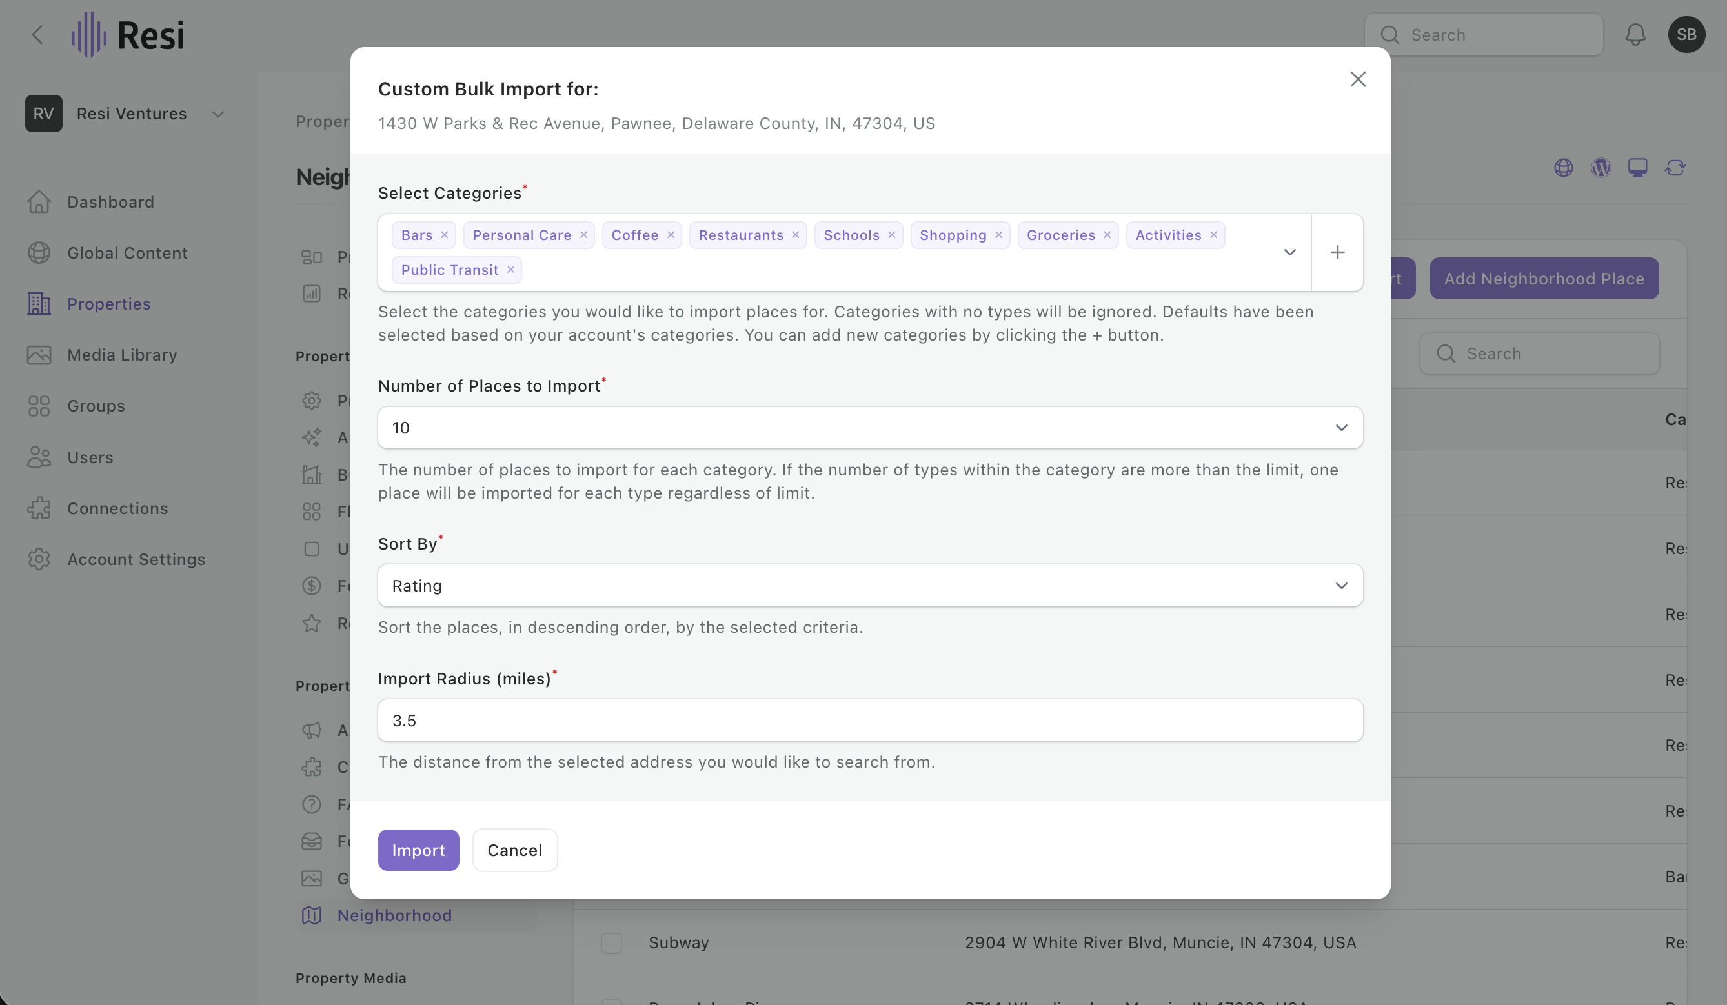Click the monitor preview icon in the toolbar
The width and height of the screenshot is (1727, 1005).
pyautogui.click(x=1637, y=168)
